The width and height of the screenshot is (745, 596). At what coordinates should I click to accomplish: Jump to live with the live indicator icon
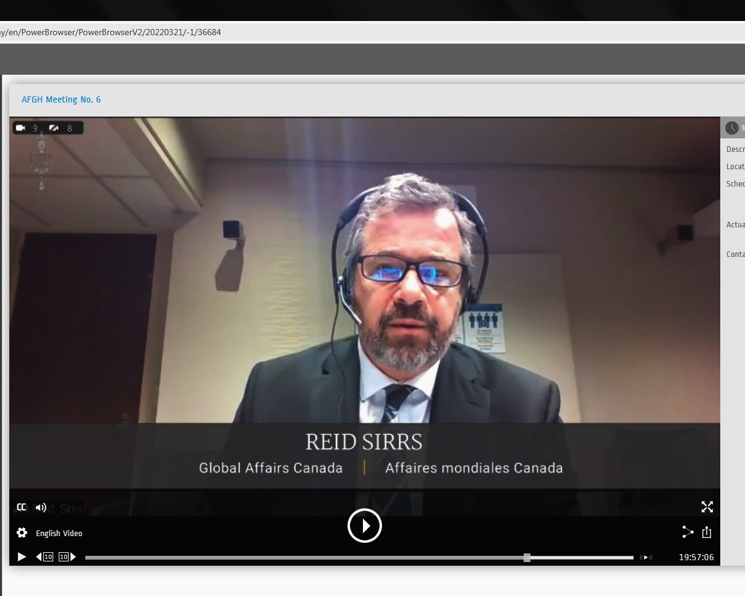point(646,558)
